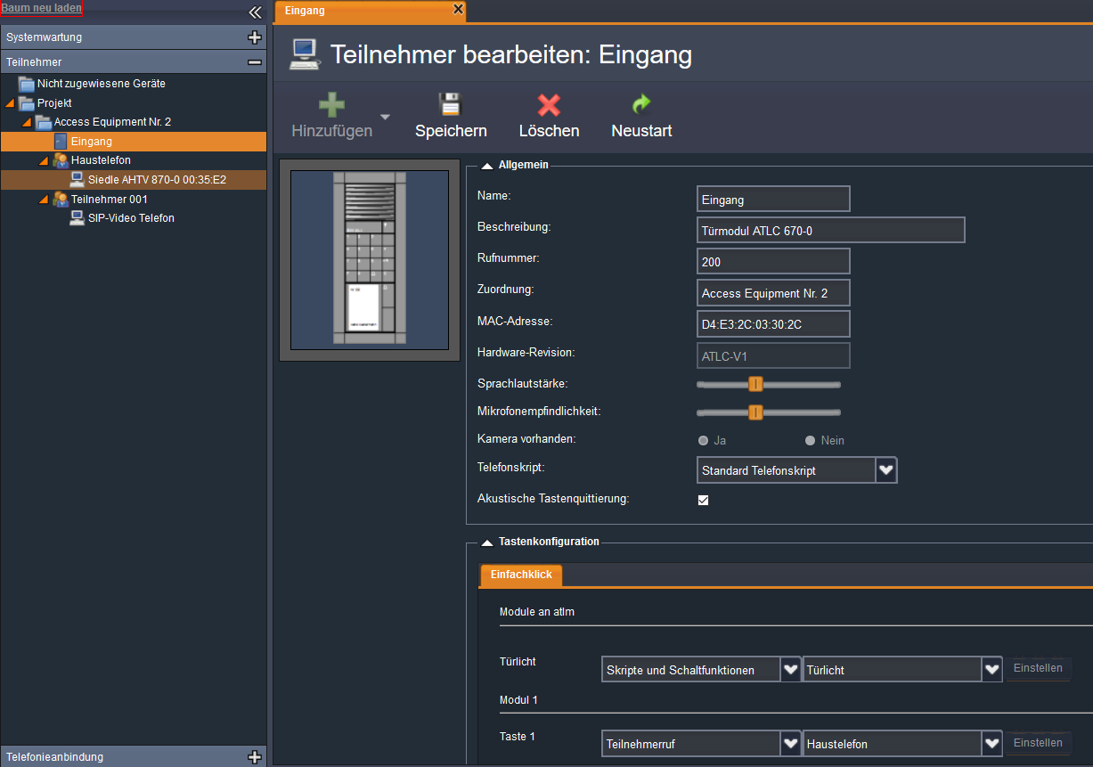The width and height of the screenshot is (1093, 767).
Task: Collapse the left sidebar with double chevron
Action: [255, 12]
